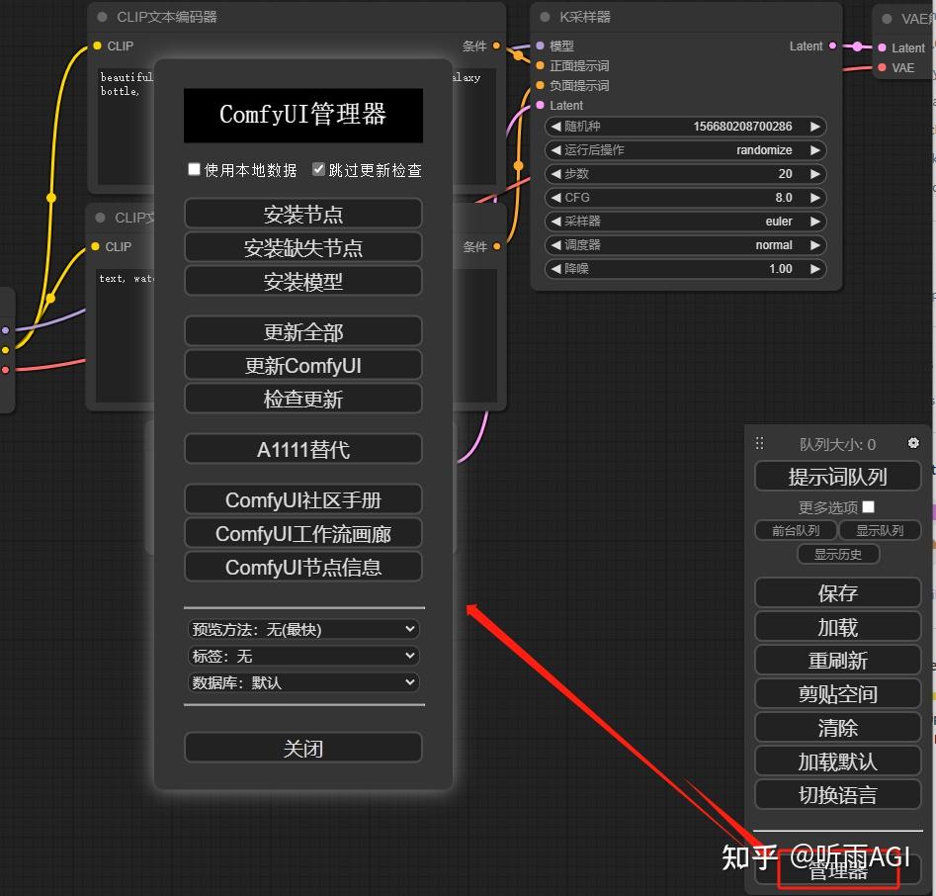
Task: Toggle the 更多选项 checkbox
Action: pos(869,507)
